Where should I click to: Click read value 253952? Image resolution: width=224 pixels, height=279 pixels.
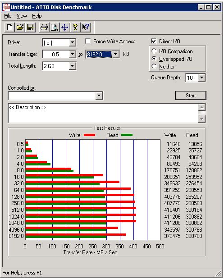click(x=194, y=177)
